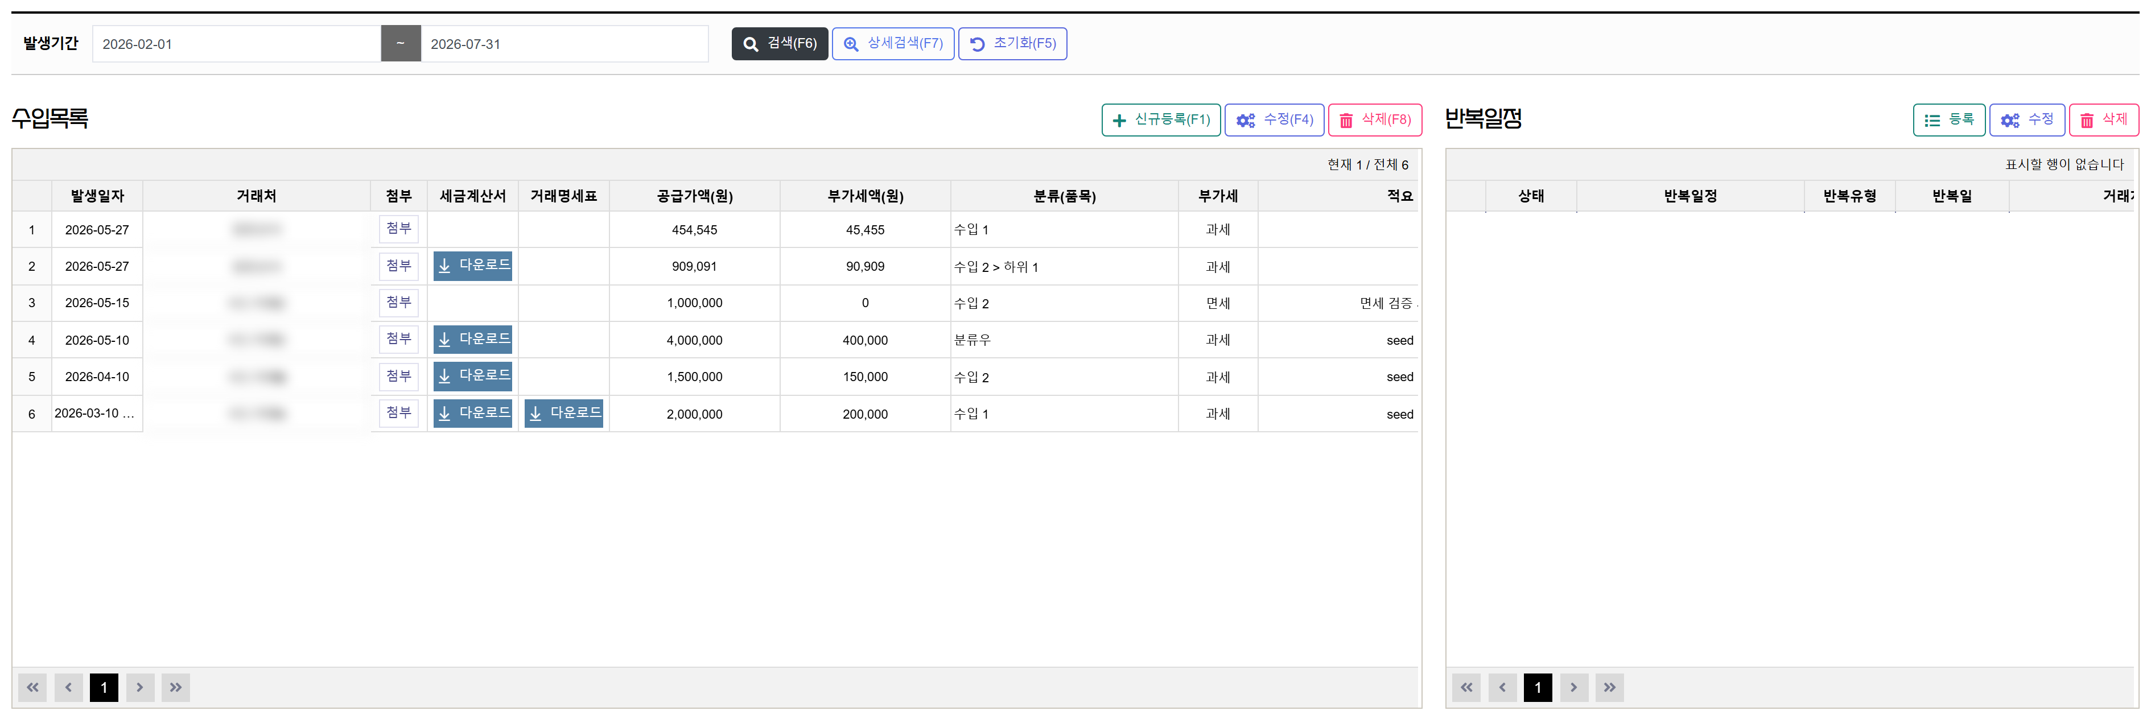The height and width of the screenshot is (719, 2151).
Task: Click supply amount 1,500,000
Action: point(695,377)
